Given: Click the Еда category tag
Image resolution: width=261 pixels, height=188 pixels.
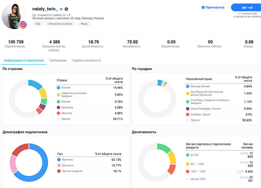Looking at the screenshot, I should click(x=38, y=23).
